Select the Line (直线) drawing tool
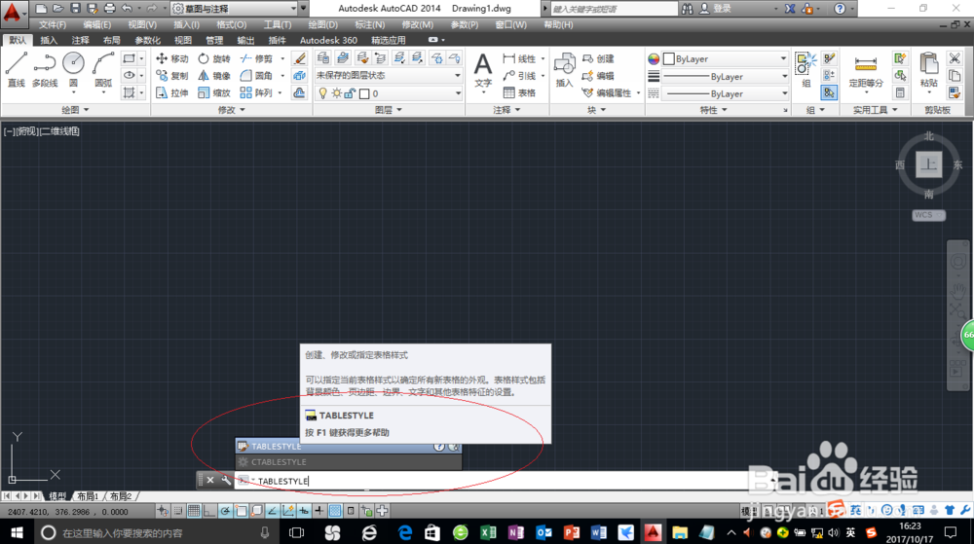The width and height of the screenshot is (974, 544). 17,69
